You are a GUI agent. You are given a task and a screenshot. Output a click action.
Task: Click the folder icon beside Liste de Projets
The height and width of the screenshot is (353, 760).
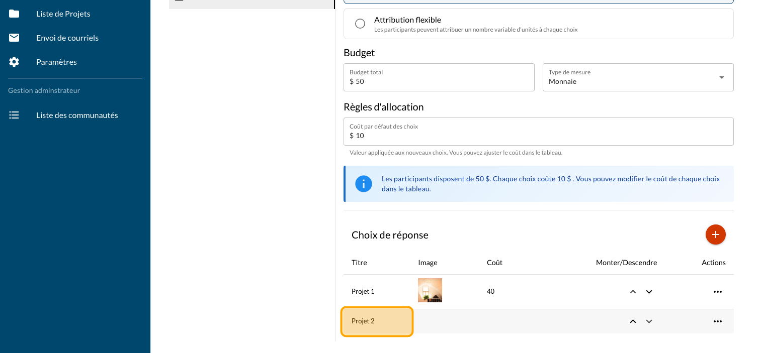(x=14, y=14)
